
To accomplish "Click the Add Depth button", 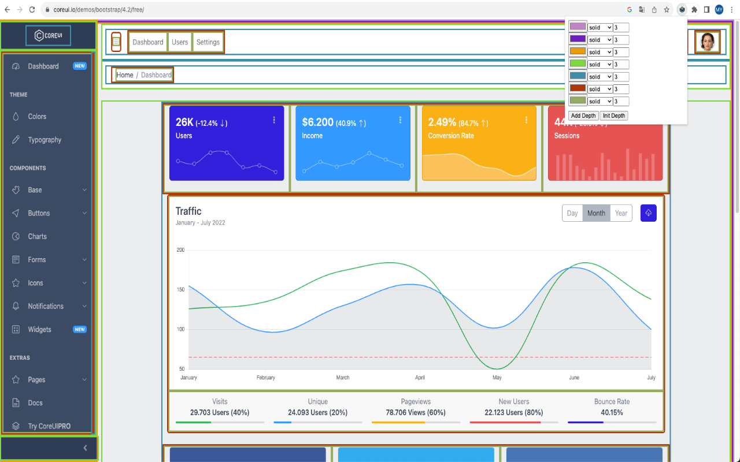I will pyautogui.click(x=583, y=115).
